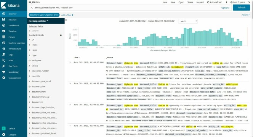Viewport: 253px width, 137px height.
Task: Expand the row titled Vedtak om lisens for veterinær
Action: tap(70, 83)
